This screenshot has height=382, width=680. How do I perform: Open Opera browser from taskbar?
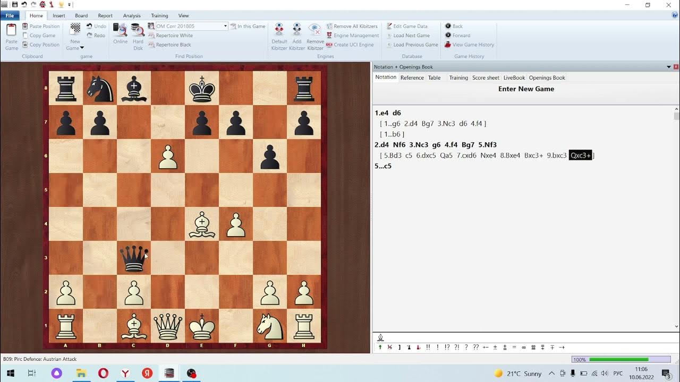click(x=103, y=374)
